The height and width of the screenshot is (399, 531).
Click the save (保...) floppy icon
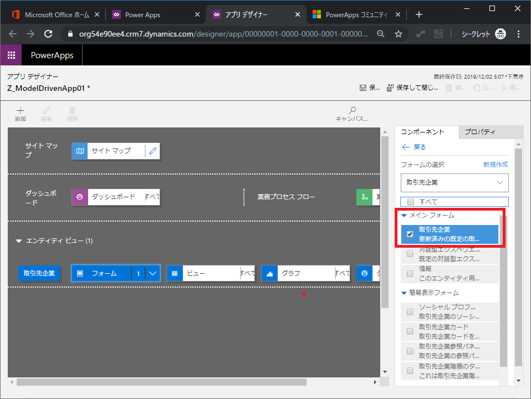[362, 88]
